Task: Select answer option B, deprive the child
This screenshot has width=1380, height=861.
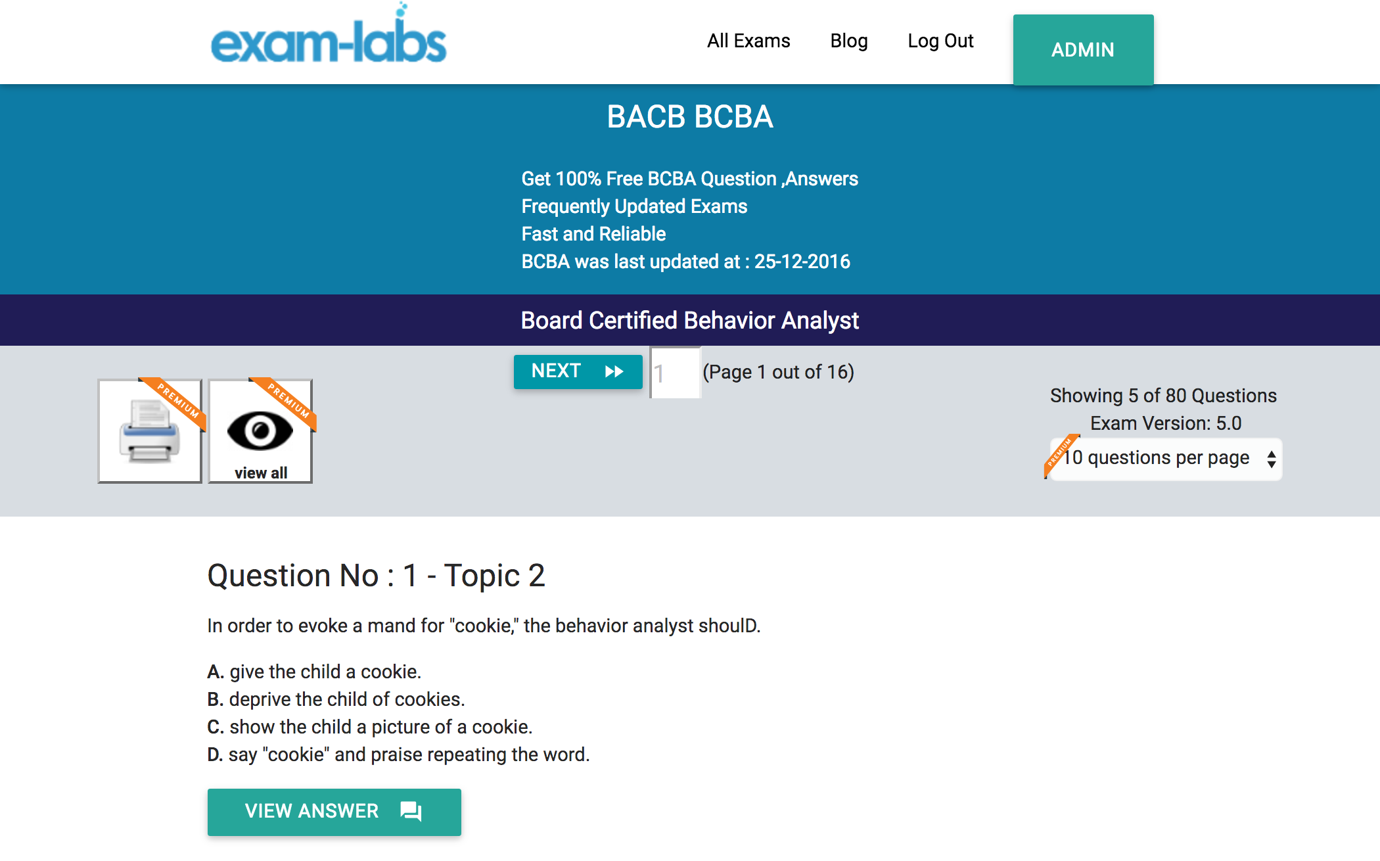Action: [336, 699]
